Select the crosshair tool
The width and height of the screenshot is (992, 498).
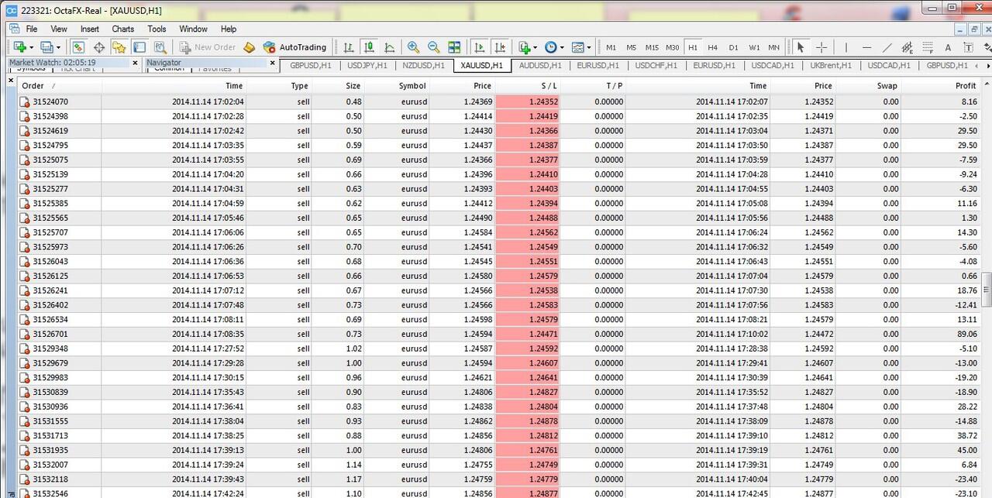(821, 47)
